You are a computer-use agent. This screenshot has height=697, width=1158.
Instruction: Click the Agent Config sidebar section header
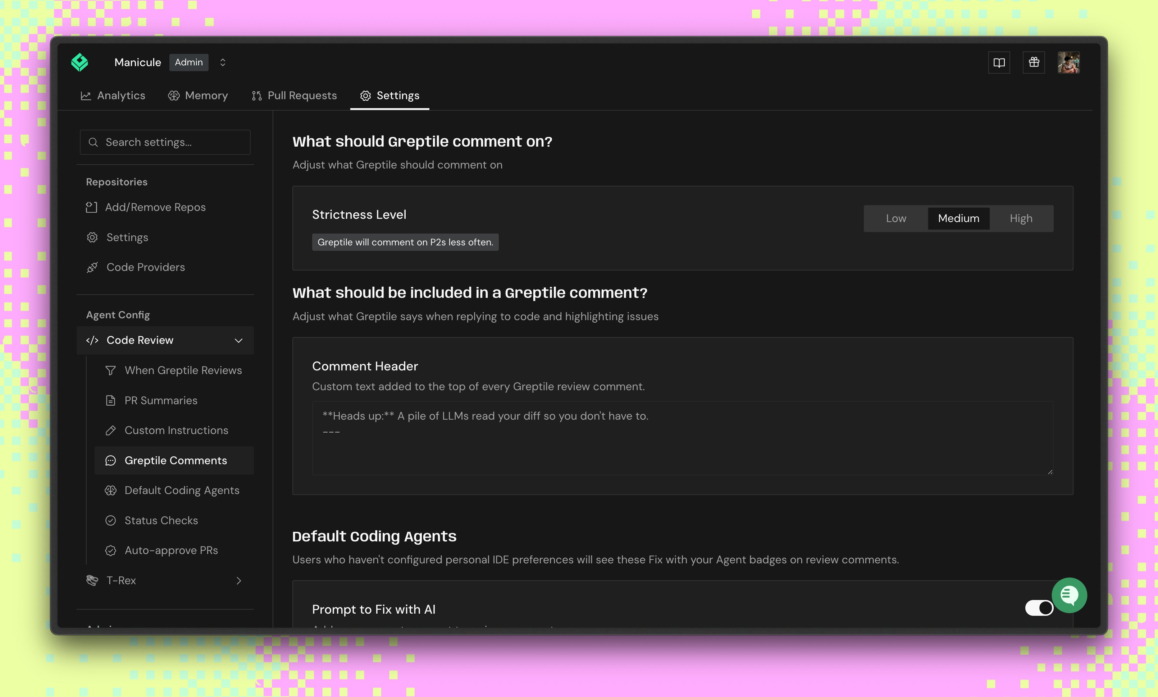point(118,315)
